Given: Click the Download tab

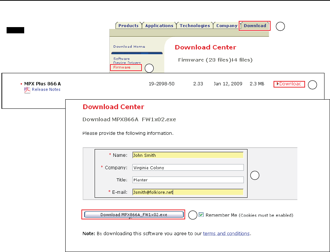Looking at the screenshot, I should click(x=255, y=26).
